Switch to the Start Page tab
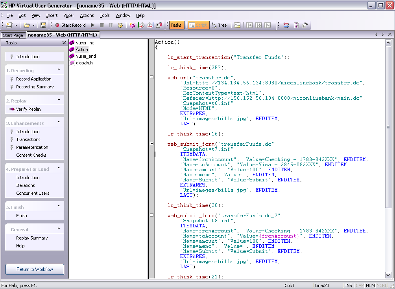Screen dimensions: 395x289 point(13,35)
